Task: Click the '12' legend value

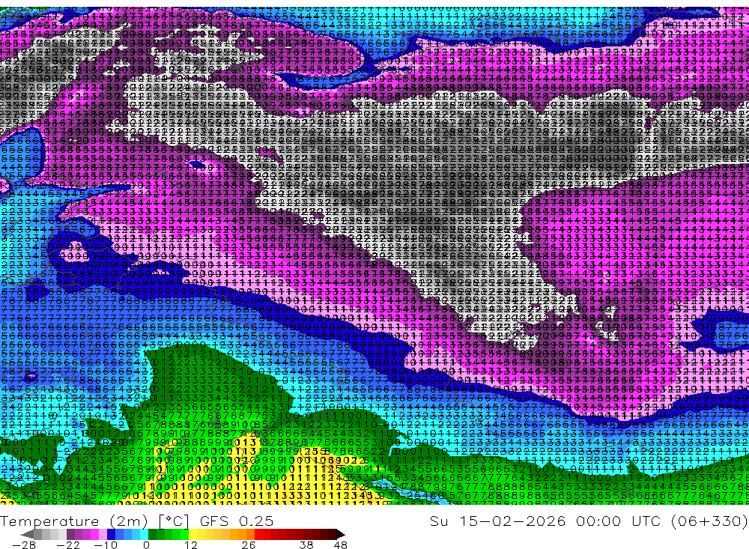Action: coord(191,545)
